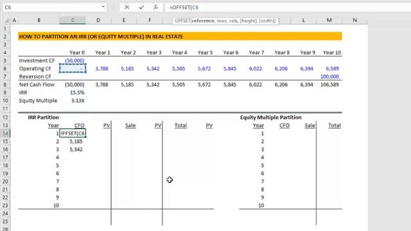Screen dimensions: 411x231
Task: Open the Name Box dropdown arrow
Action: click(x=103, y=7)
